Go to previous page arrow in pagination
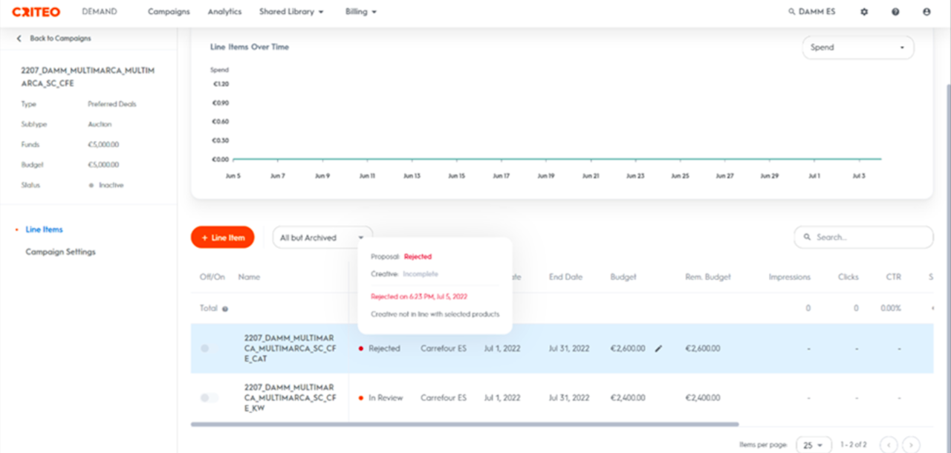The height and width of the screenshot is (453, 951). pos(888,445)
